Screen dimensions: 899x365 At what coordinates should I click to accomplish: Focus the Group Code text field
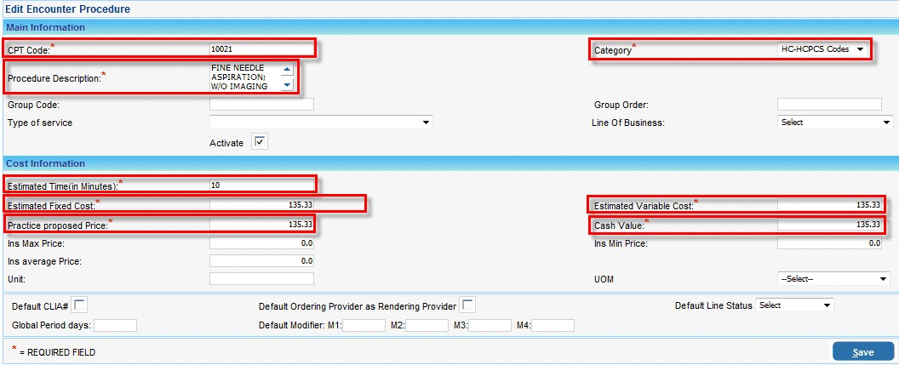click(x=261, y=105)
